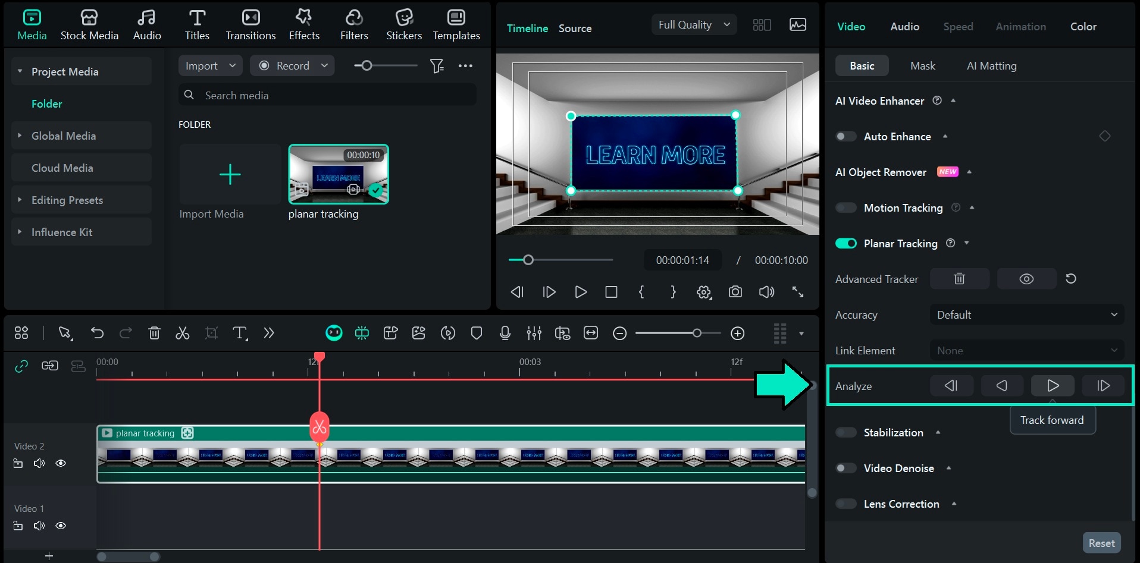Viewport: 1140px width, 563px height.
Task: Play the preview video
Action: point(581,292)
